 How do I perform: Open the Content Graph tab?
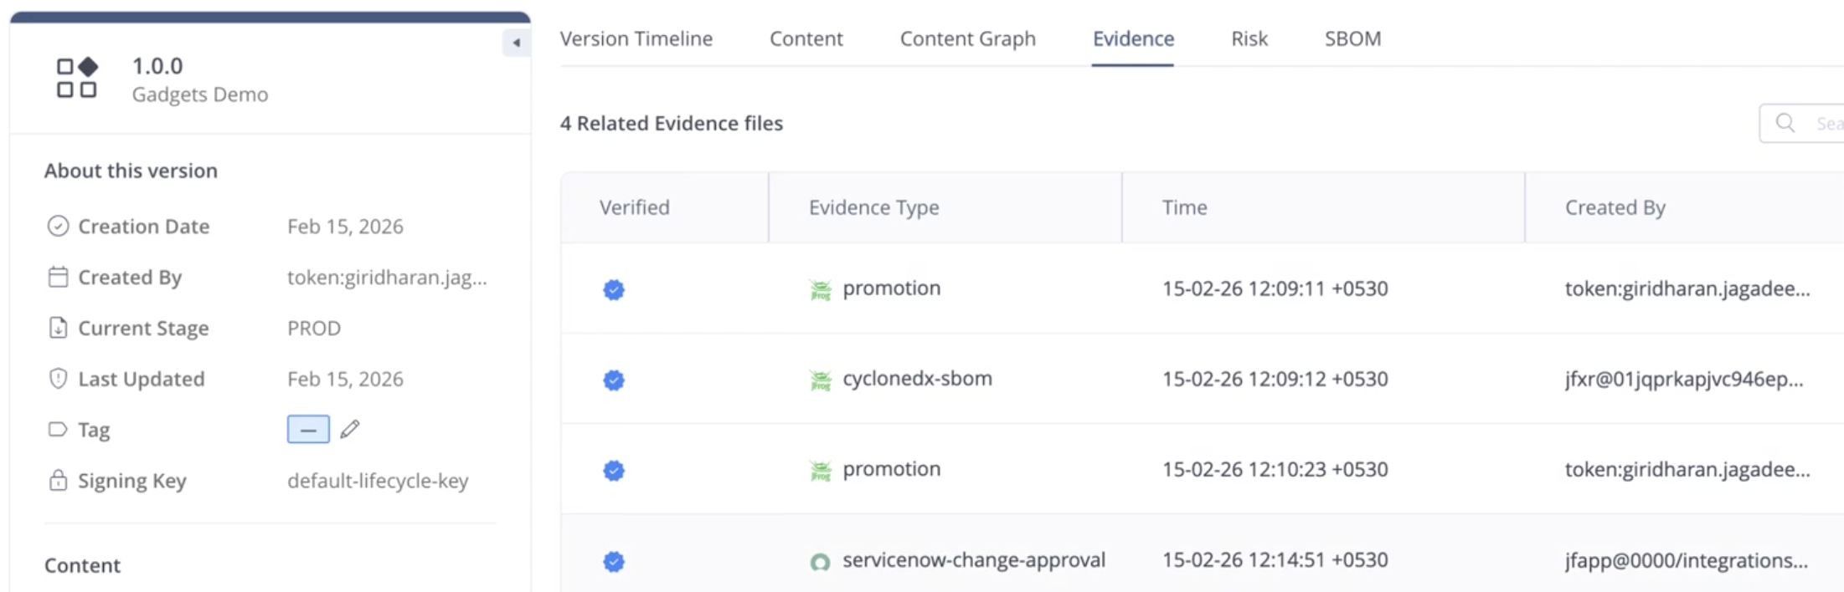(x=968, y=38)
